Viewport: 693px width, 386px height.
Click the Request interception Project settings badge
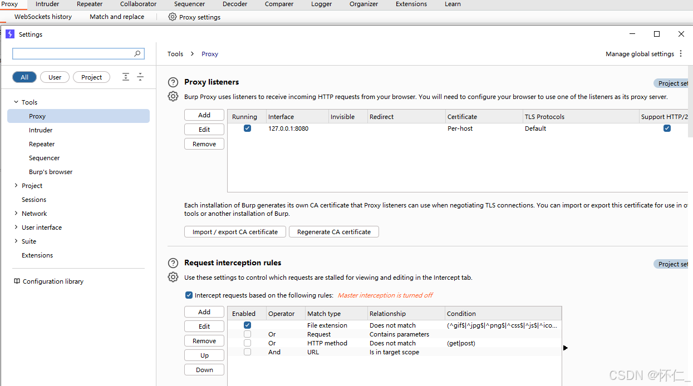click(671, 264)
